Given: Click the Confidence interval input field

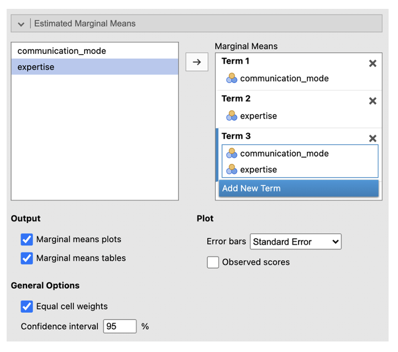Looking at the screenshot, I should 119,327.
